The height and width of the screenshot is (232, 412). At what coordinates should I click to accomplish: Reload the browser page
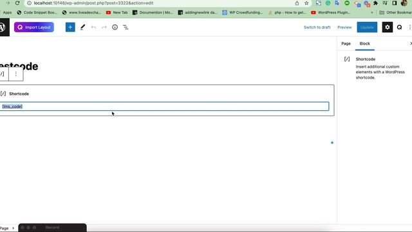point(17,3)
